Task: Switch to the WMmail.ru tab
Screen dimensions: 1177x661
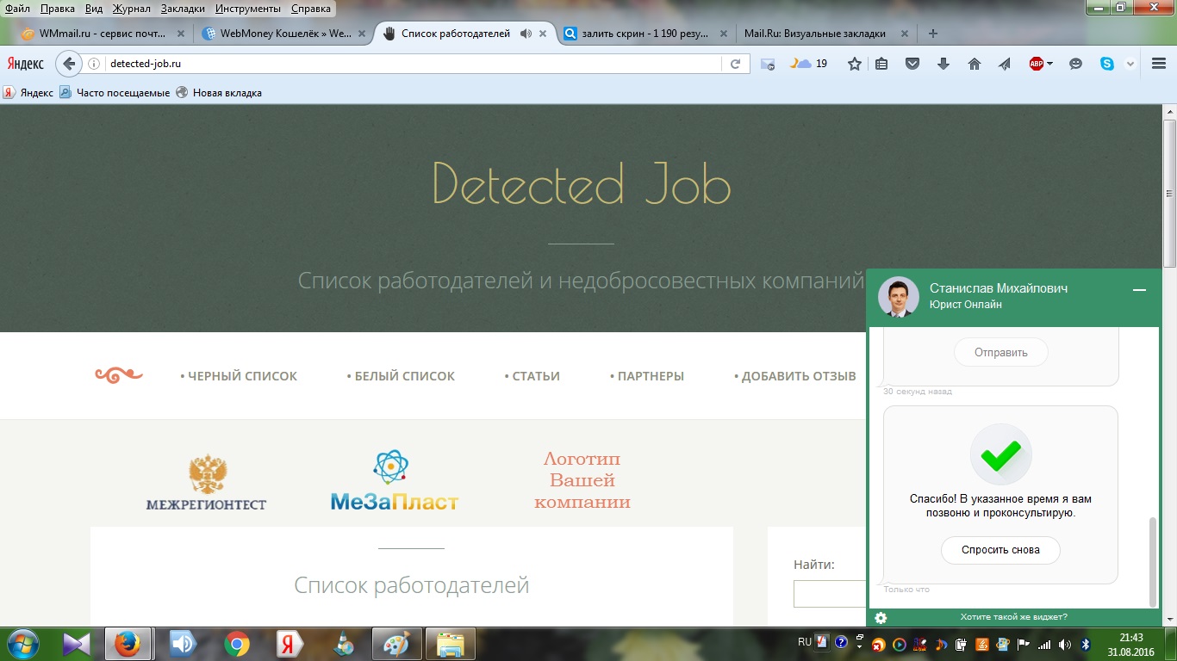Action: coord(103,34)
